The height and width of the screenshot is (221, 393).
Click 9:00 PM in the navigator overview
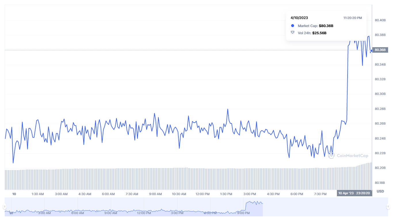tap(243, 213)
